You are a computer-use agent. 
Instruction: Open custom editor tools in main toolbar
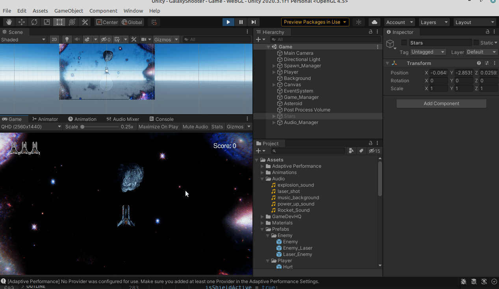point(85,22)
